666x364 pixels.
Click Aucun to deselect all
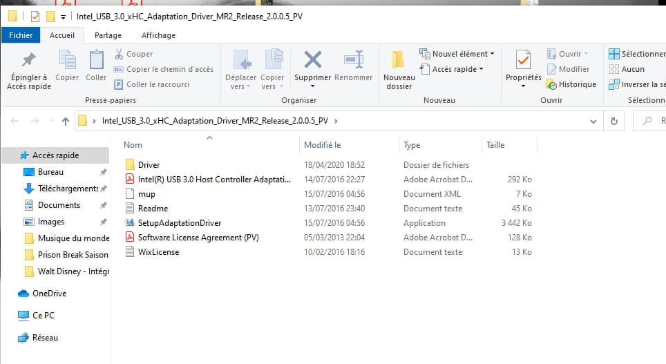[x=627, y=69]
